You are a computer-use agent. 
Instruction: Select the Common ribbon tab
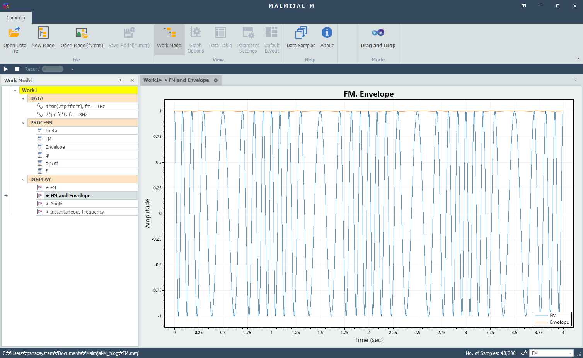pos(16,17)
